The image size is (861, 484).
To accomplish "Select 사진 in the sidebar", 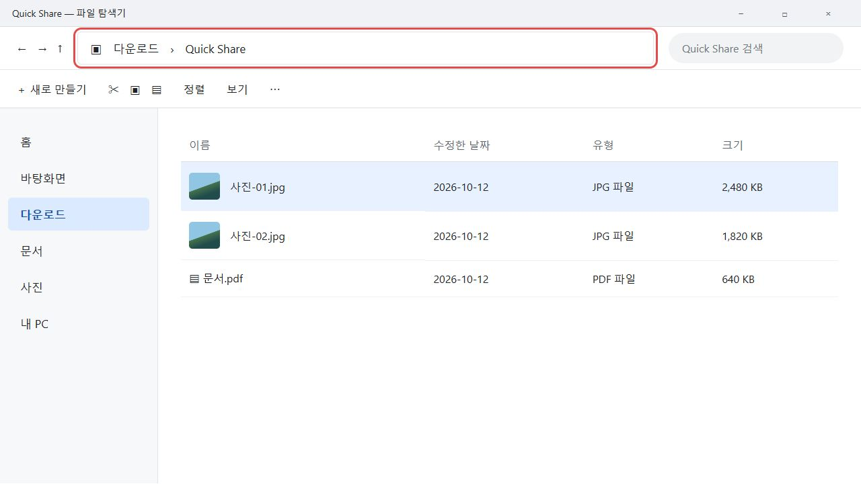I will [x=79, y=287].
